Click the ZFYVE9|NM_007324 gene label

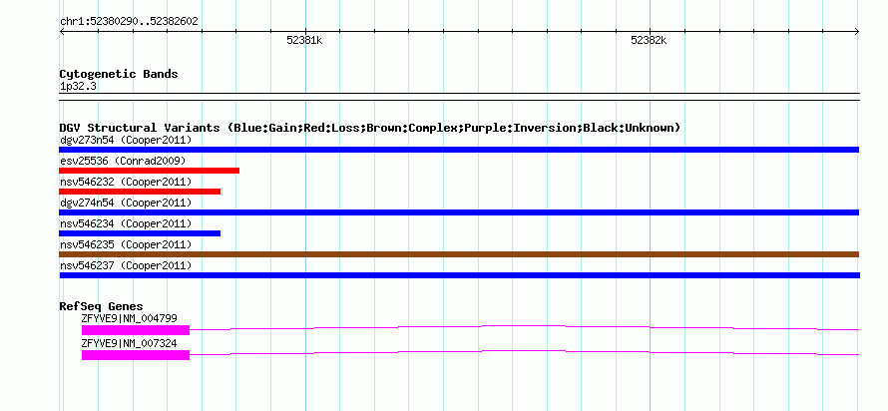pos(129,343)
